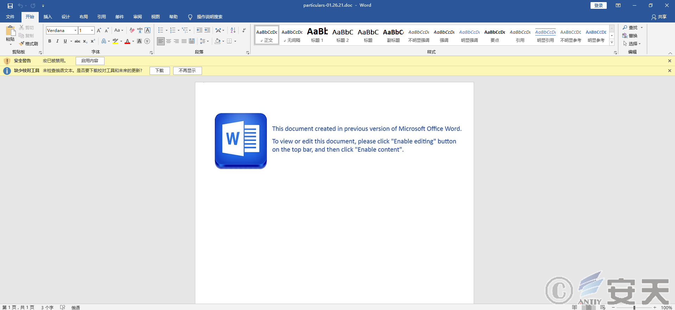Open Customize Quick Access Toolbar dropdown
Viewport: 675px width, 310px height.
(43, 6)
